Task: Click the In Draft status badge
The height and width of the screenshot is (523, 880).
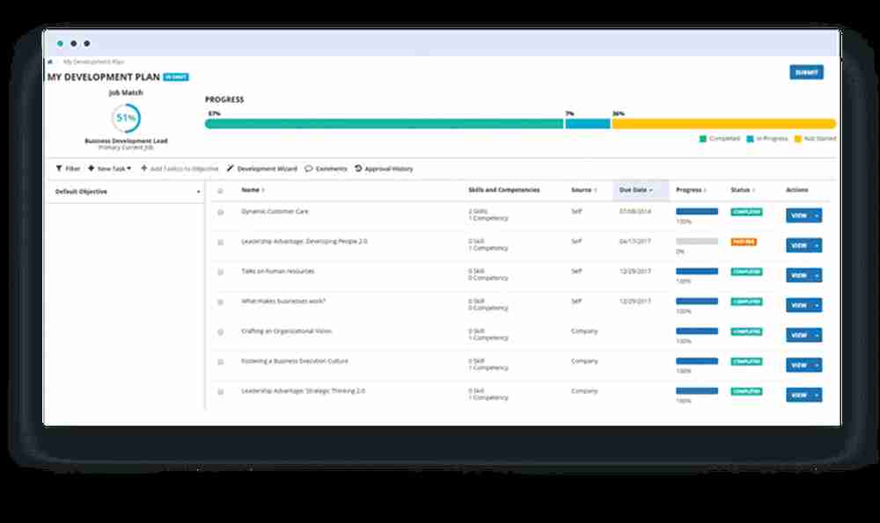Action: (x=176, y=77)
